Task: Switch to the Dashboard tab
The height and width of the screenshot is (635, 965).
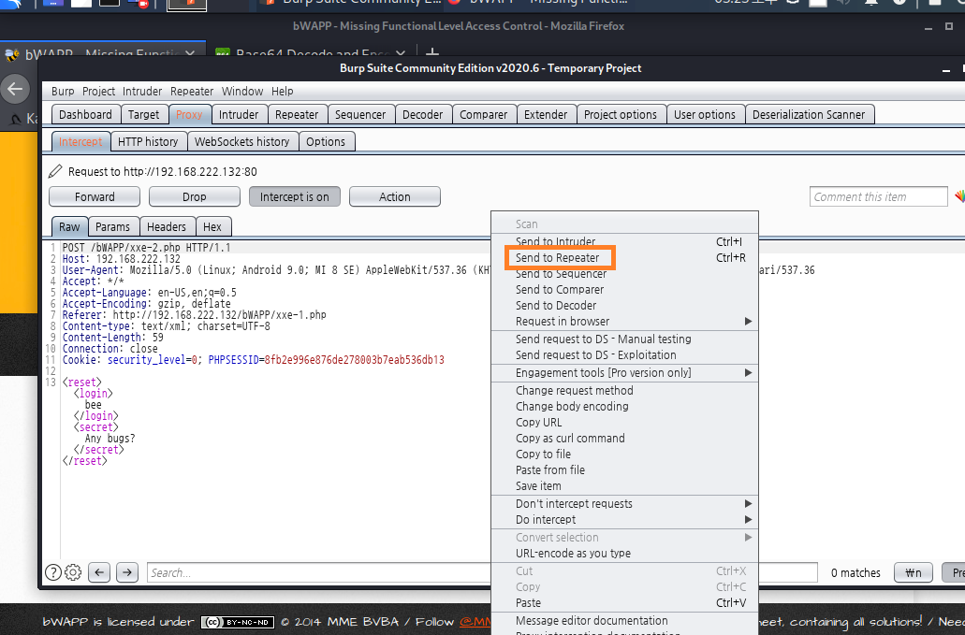Action: [85, 114]
